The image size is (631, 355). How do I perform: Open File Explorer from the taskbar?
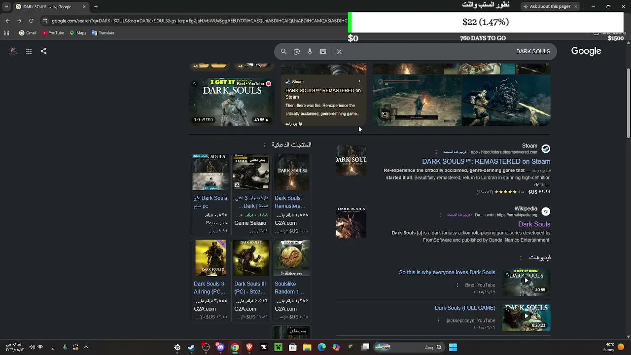point(307,347)
